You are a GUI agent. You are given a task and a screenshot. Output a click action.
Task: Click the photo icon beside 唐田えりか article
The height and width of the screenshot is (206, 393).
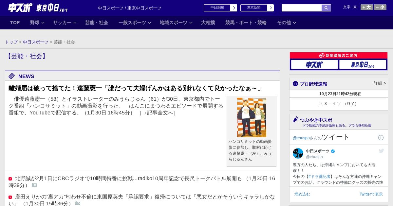pyautogui.click(x=78, y=203)
